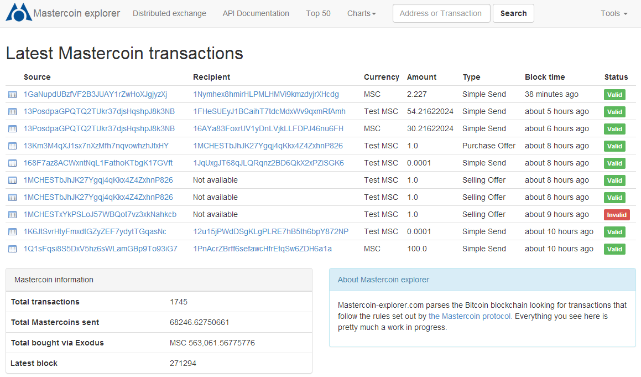641x377 pixels.
Task: Click the Mastercoin explorer brand title
Action: click(x=76, y=13)
